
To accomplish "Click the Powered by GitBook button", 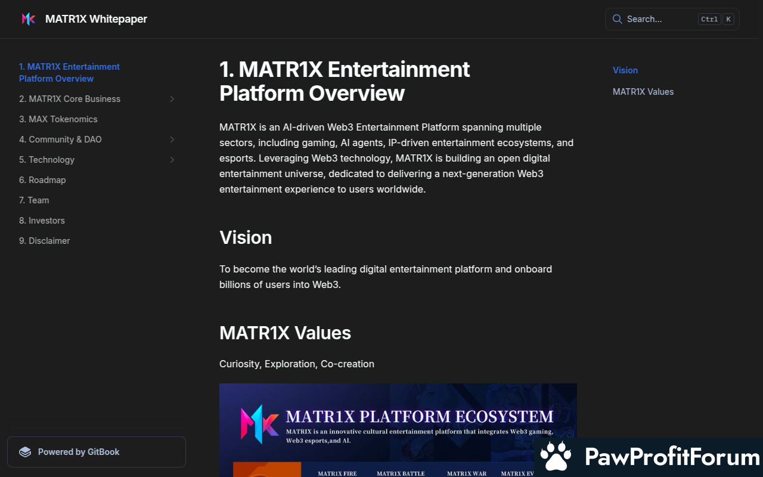I will 97,452.
